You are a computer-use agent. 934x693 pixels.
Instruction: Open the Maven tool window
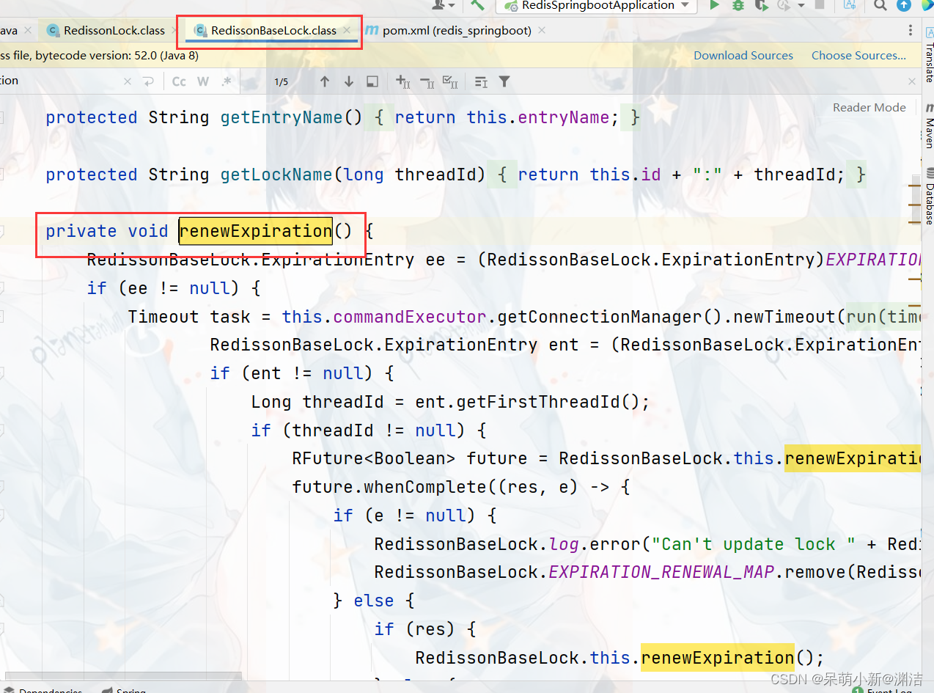tap(928, 125)
